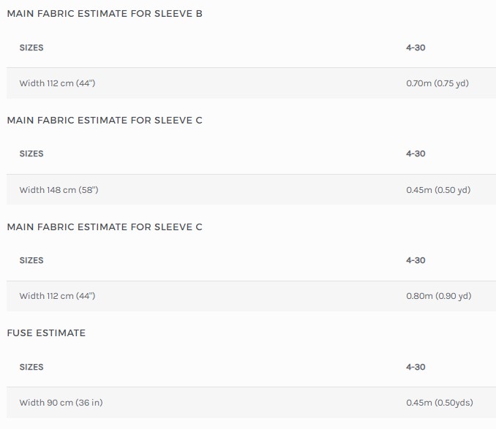Image resolution: width=496 pixels, height=429 pixels.
Task: Click the 0.70m (0.75 yd) value
Action: pyautogui.click(x=437, y=83)
